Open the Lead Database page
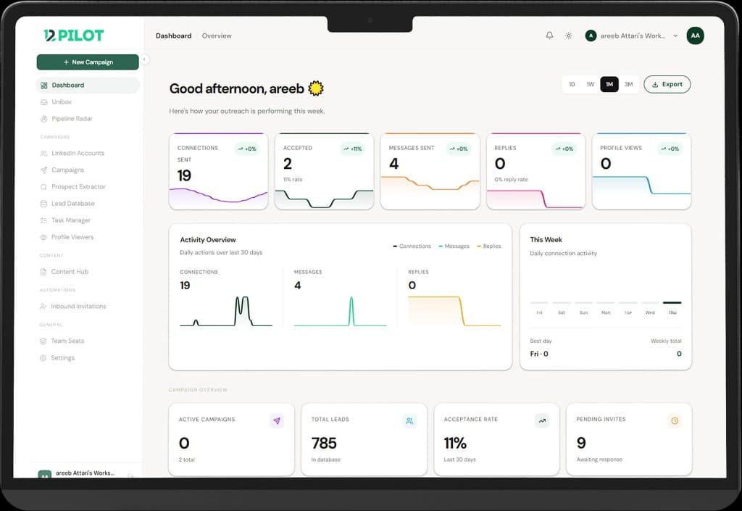 coord(88,204)
